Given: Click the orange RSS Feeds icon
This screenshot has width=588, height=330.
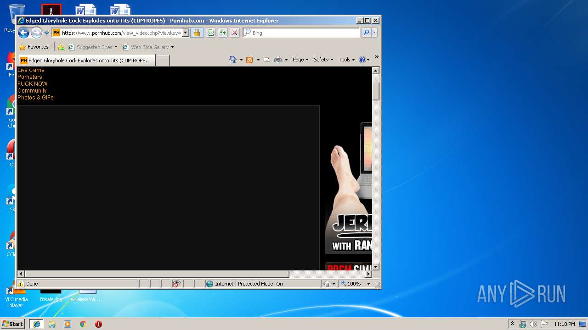Looking at the screenshot, I should click(x=249, y=60).
